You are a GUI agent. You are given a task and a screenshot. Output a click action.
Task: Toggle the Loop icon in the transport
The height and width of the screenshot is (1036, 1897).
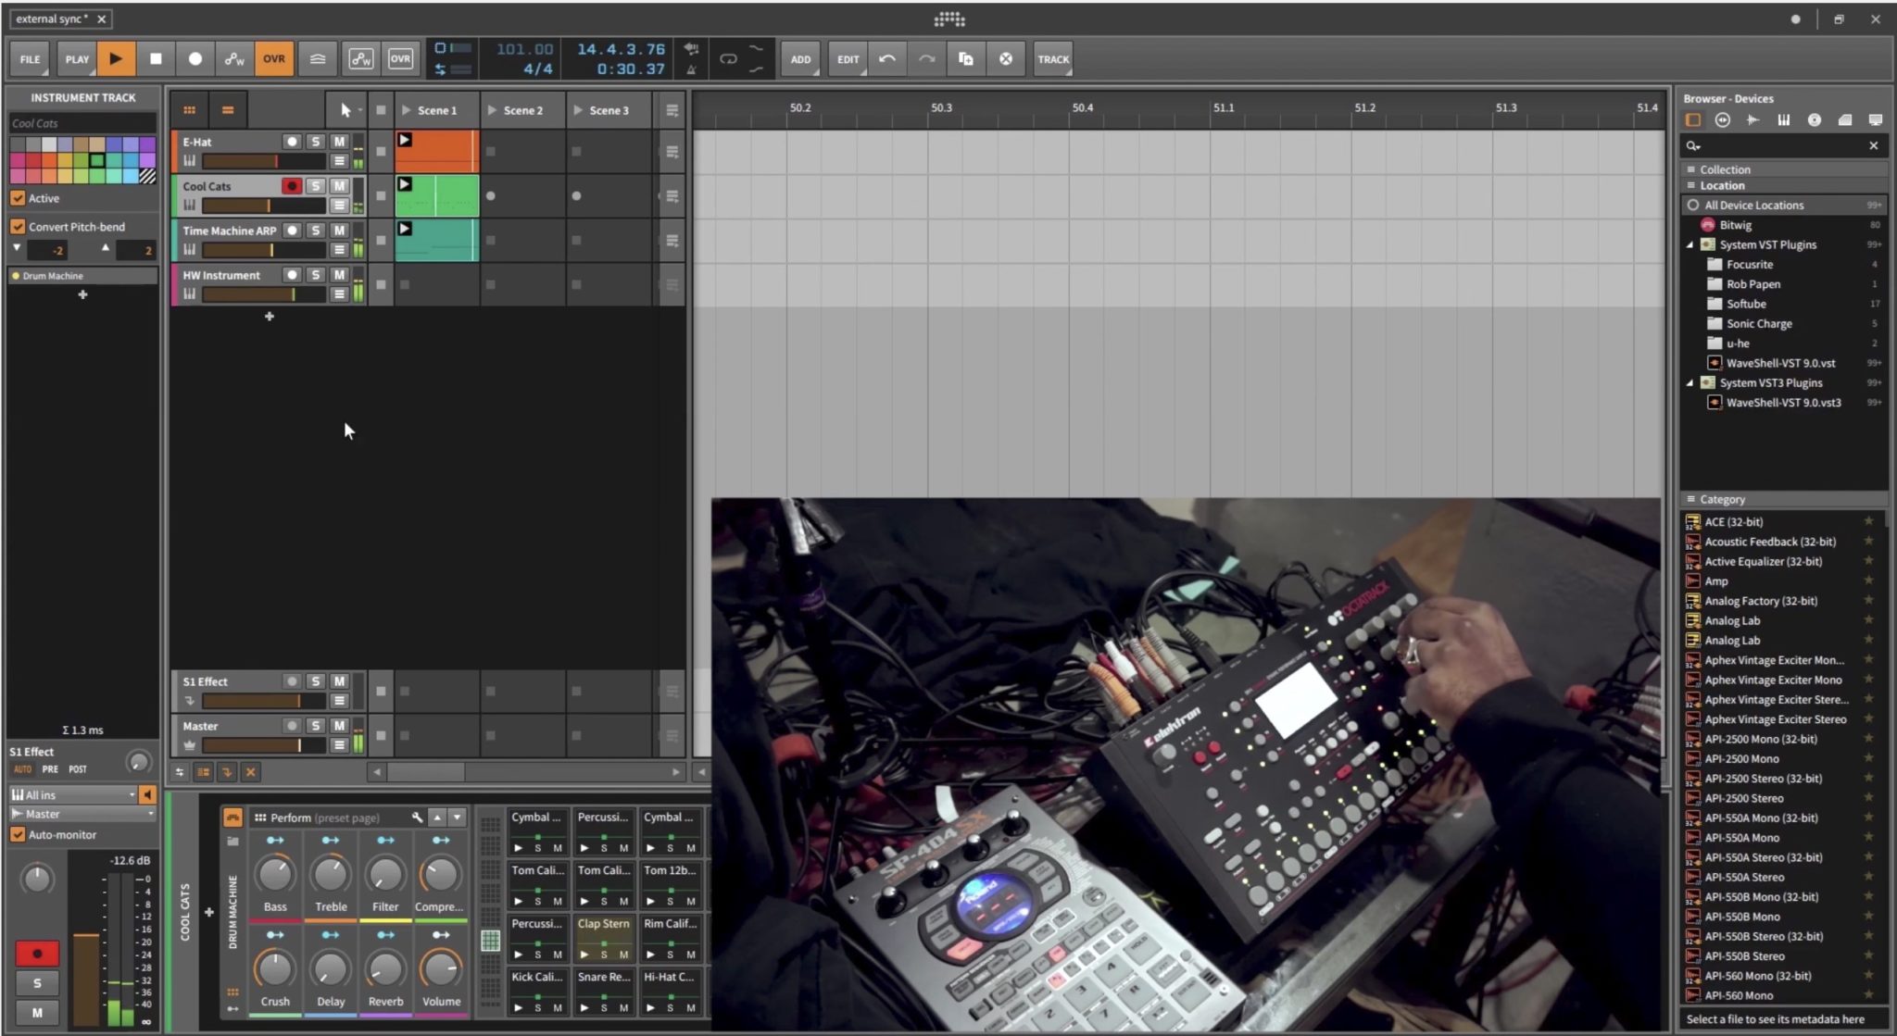click(728, 57)
